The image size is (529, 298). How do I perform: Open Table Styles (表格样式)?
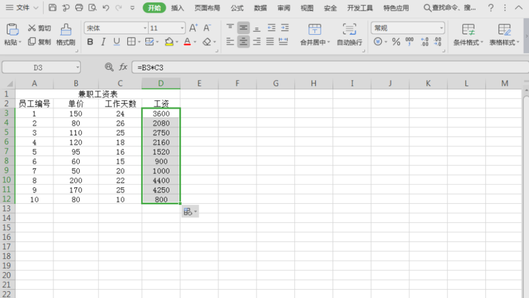click(504, 35)
